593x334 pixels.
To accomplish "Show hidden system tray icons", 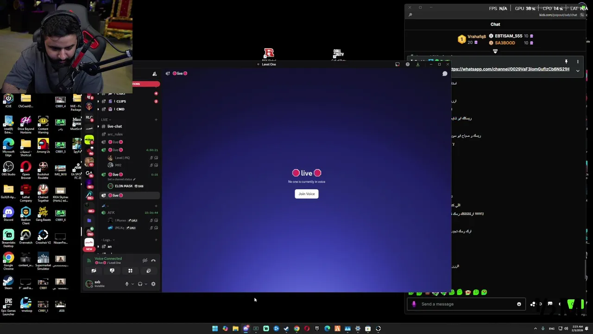I will [x=536, y=328].
